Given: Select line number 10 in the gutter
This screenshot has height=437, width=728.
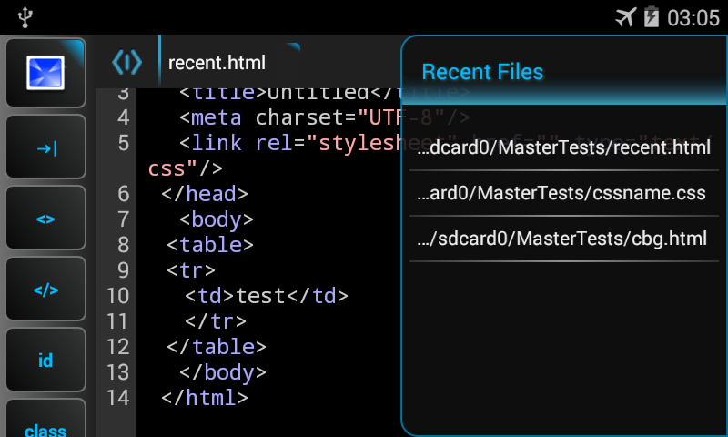Looking at the screenshot, I should pyautogui.click(x=118, y=296).
